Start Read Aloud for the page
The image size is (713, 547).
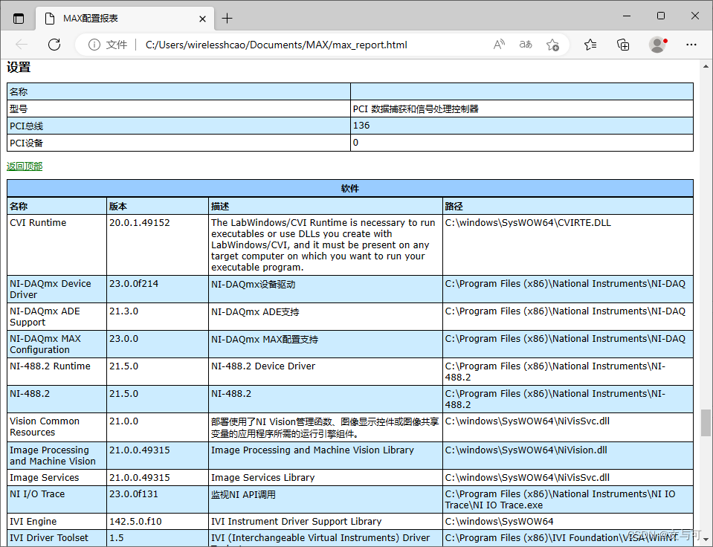pos(498,45)
